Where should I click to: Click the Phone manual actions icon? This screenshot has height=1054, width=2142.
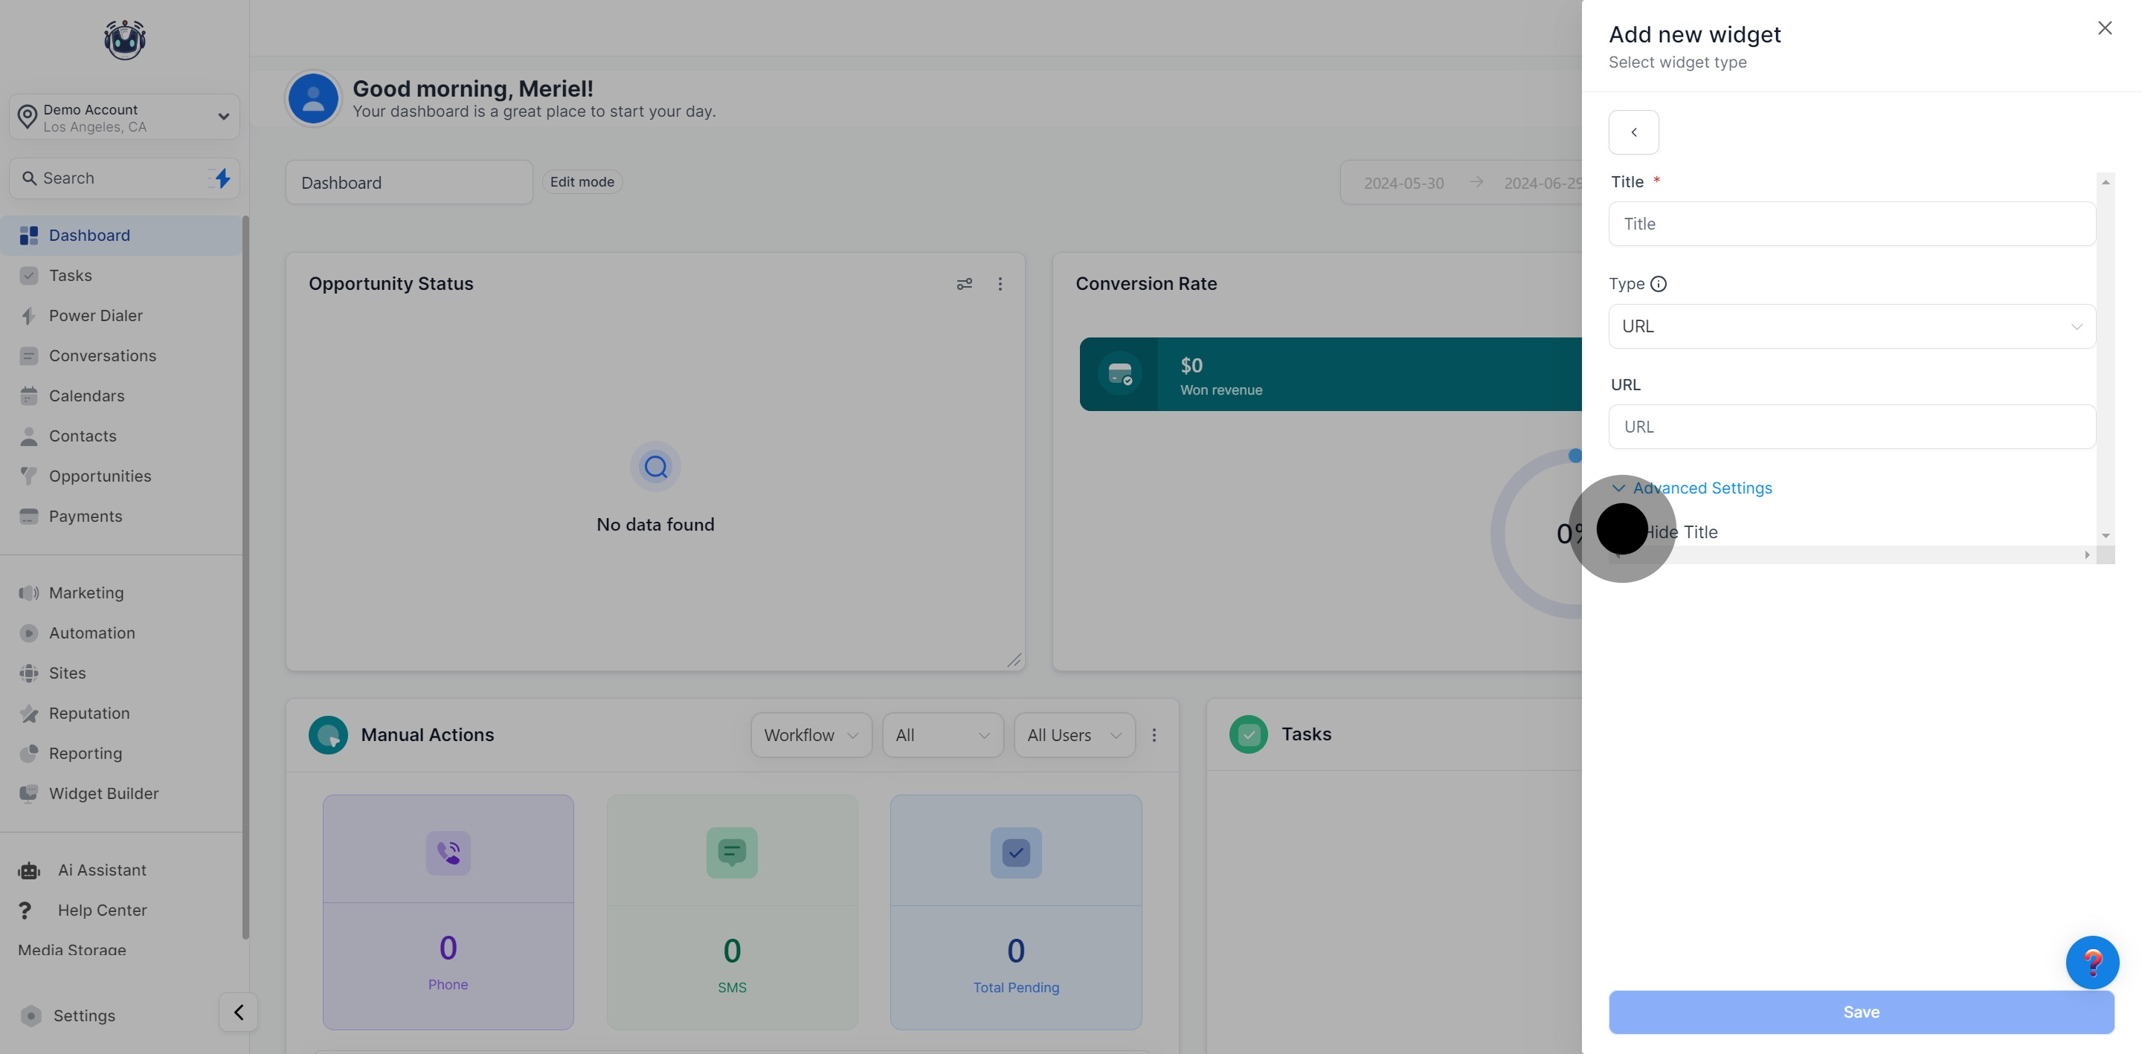pos(448,853)
